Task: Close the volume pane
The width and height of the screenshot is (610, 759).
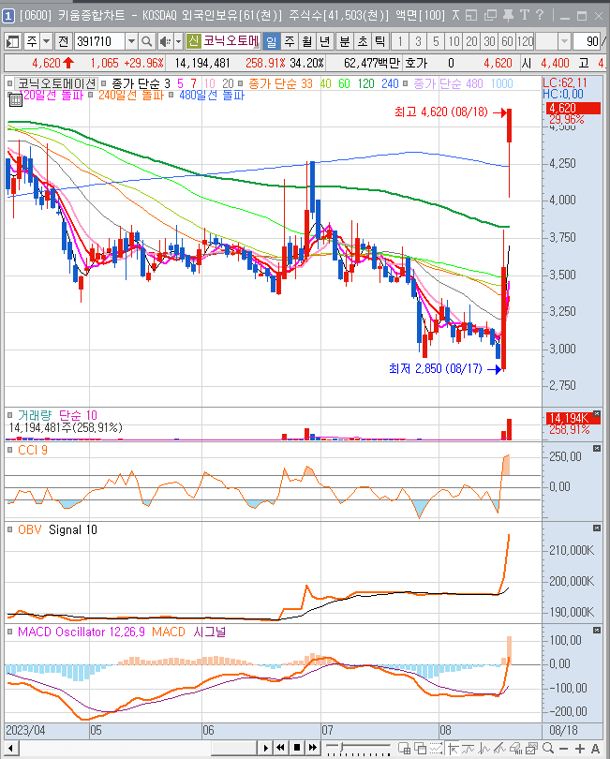Action: 597,414
